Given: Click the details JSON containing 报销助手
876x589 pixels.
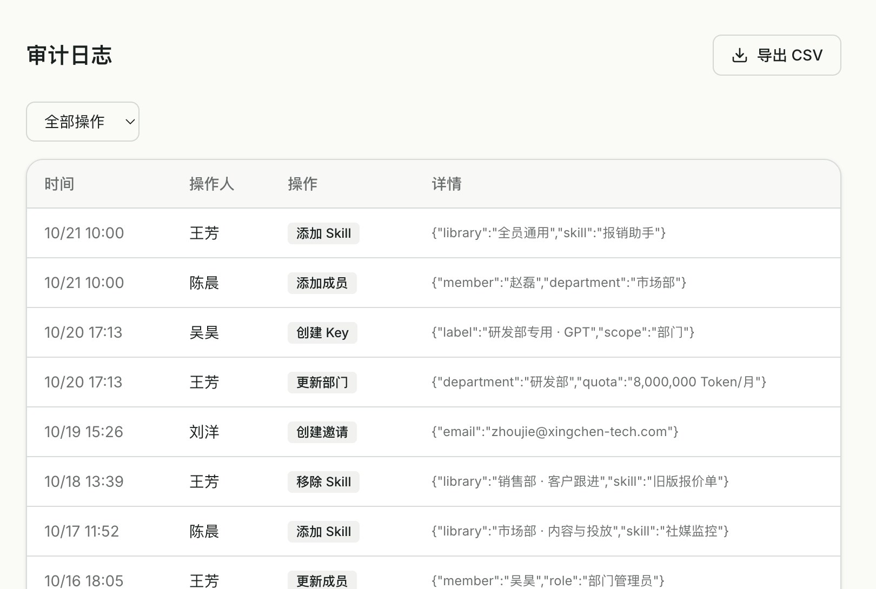Looking at the screenshot, I should point(548,233).
